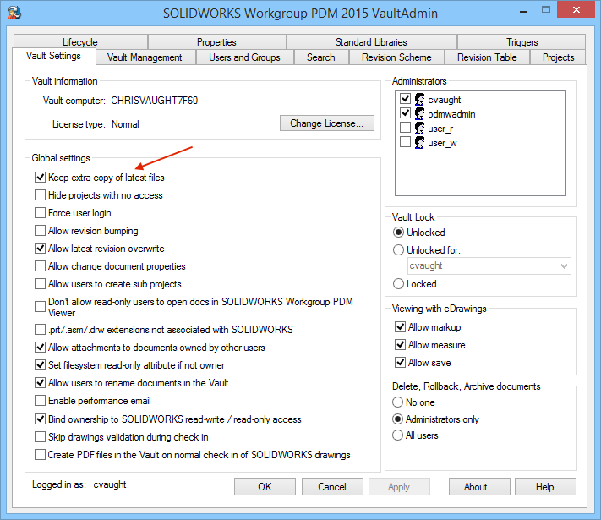Enable Hide projects with no access
Screen dimensions: 601x520
(40, 194)
